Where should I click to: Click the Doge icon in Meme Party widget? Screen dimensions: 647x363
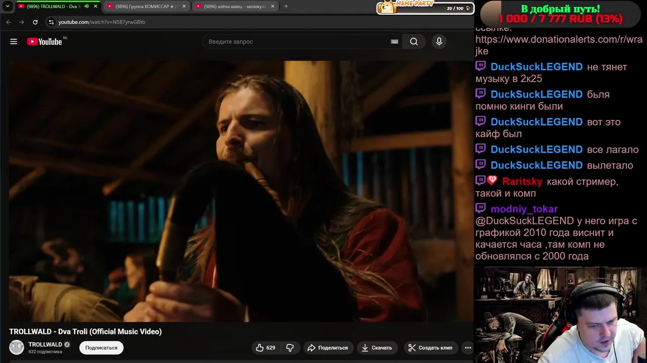[x=387, y=7]
